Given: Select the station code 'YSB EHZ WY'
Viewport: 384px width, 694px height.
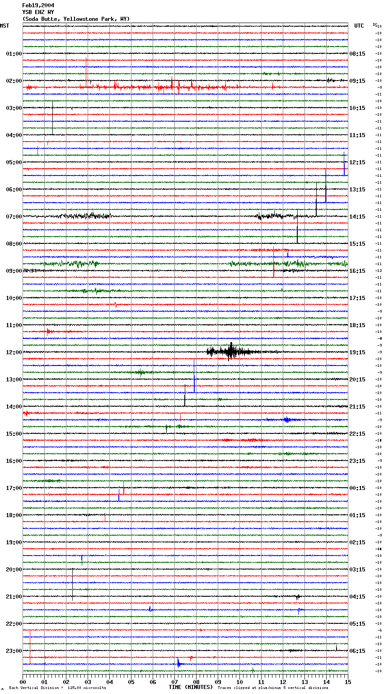Looking at the screenshot, I should [x=38, y=12].
